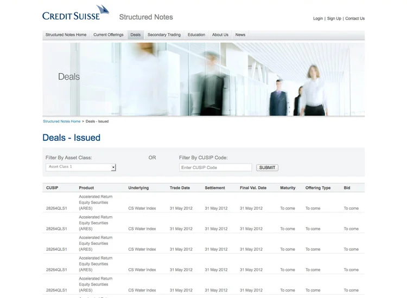
Task: Click the Deals - Issued page heading
Action: click(72, 138)
